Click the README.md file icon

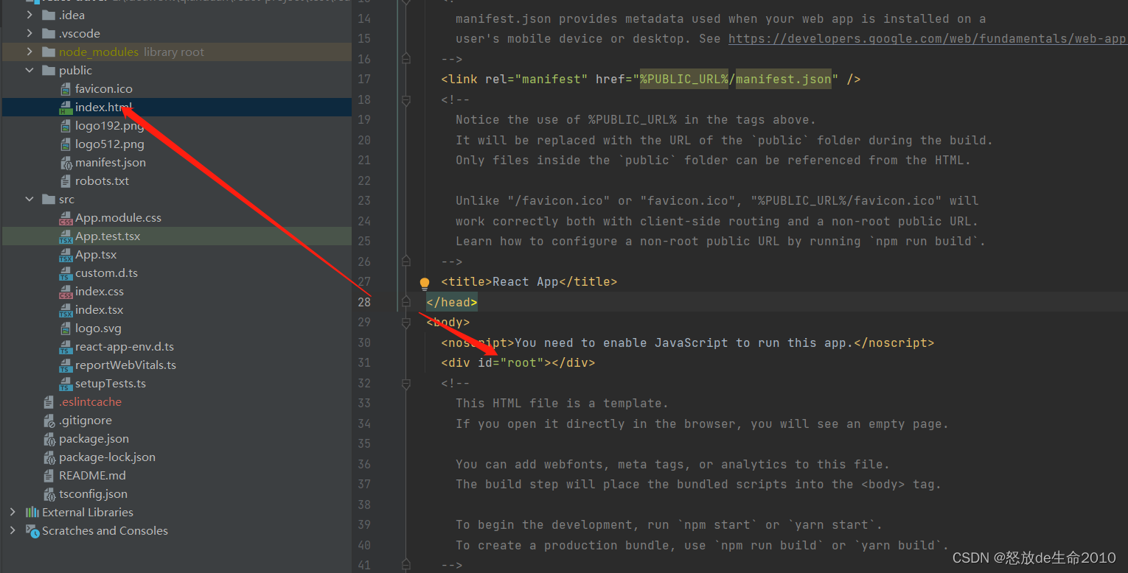coord(49,476)
